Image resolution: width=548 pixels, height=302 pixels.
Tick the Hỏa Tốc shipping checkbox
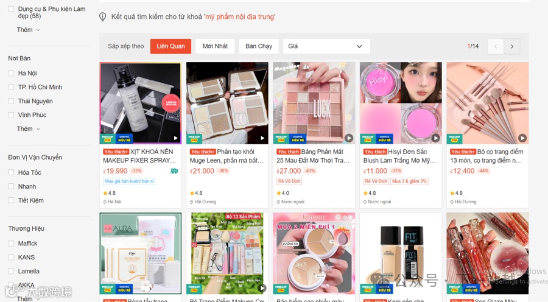coord(11,172)
